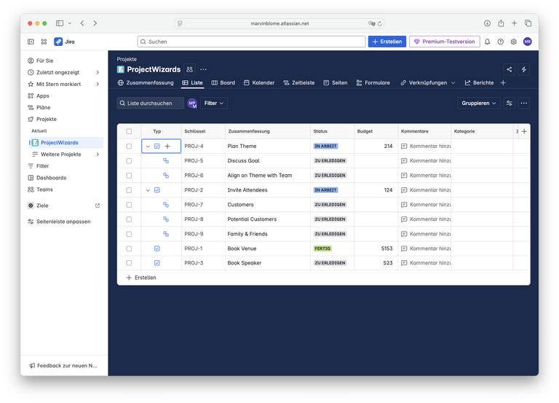Click the Liste durchsuchen search field
The height and width of the screenshot is (403, 559).
151,103
